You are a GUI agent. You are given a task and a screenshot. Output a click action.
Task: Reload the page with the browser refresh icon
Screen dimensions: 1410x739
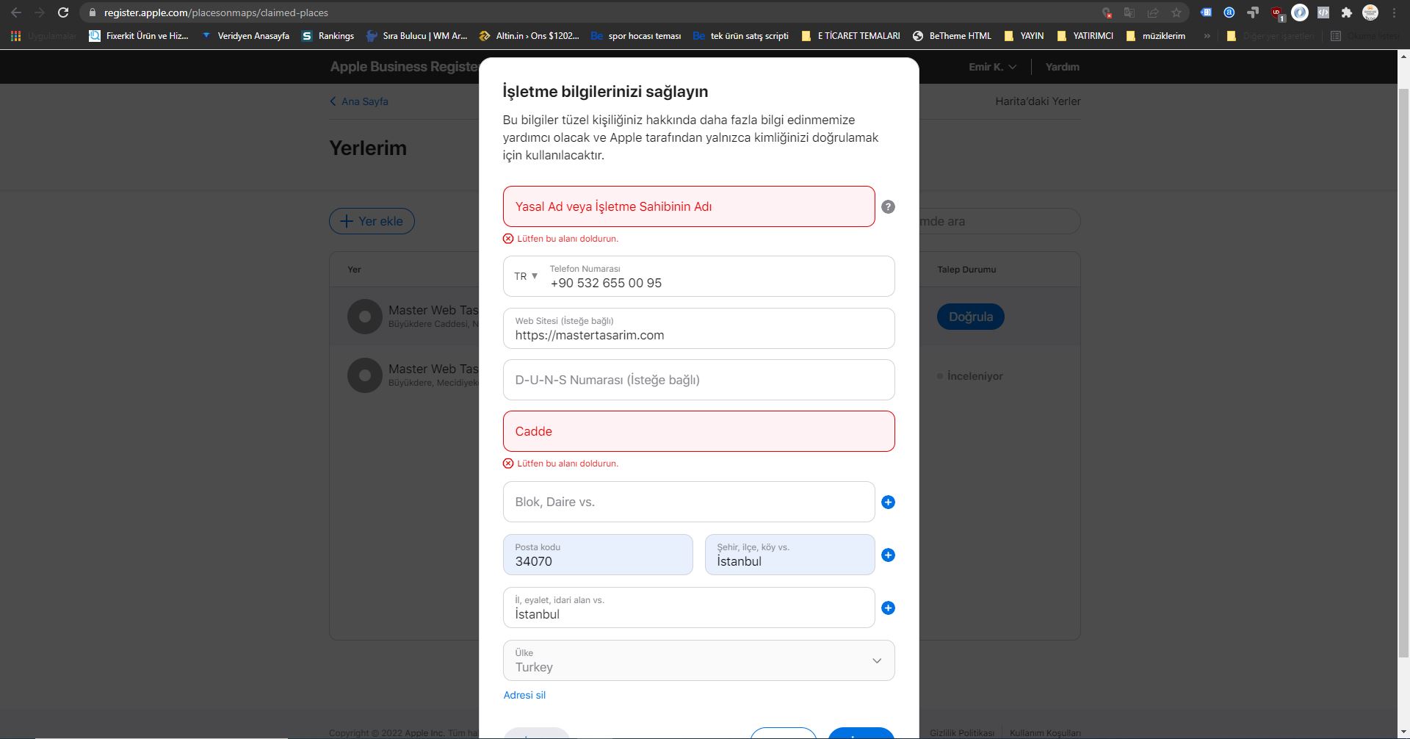tap(63, 12)
